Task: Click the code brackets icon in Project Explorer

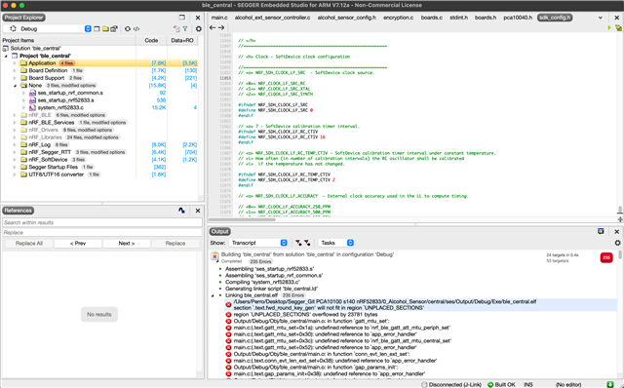Action: click(x=136, y=28)
